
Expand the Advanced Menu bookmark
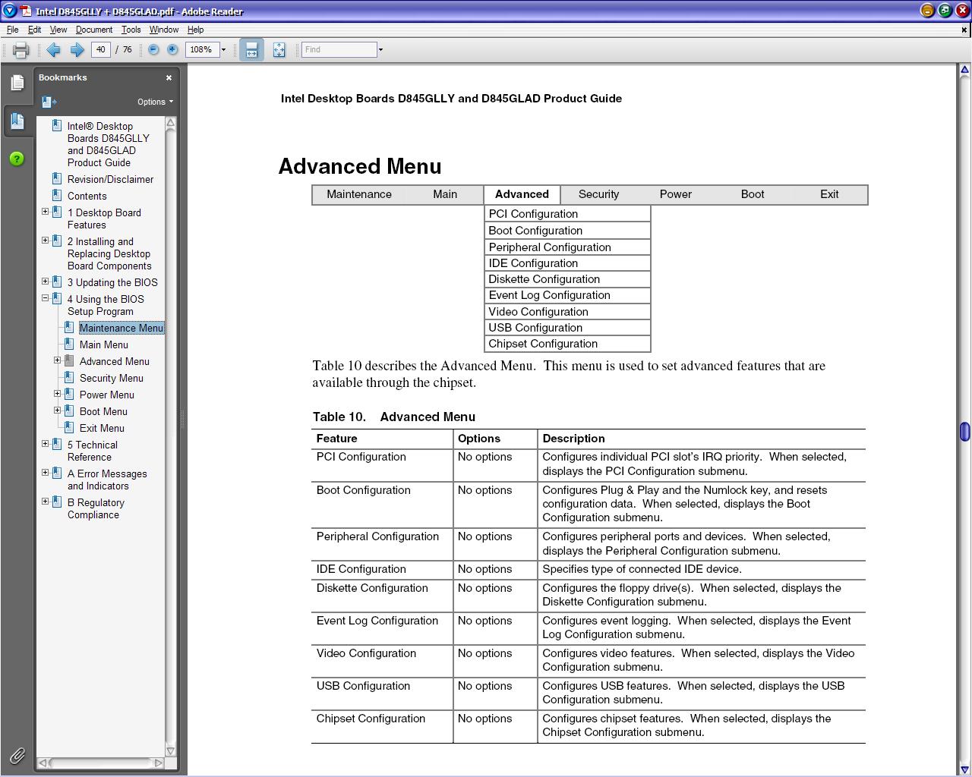coord(57,360)
